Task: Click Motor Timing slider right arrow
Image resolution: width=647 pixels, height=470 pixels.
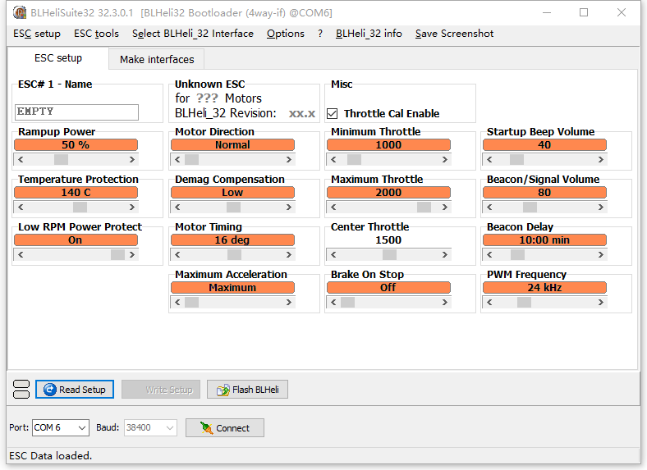Action: point(289,255)
